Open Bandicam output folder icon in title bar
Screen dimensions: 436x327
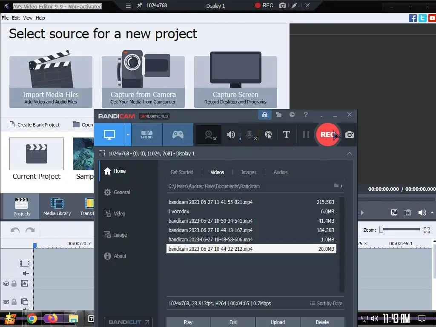point(278,115)
